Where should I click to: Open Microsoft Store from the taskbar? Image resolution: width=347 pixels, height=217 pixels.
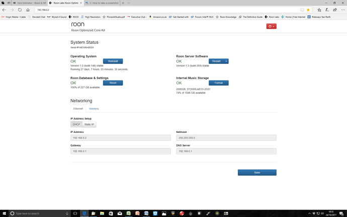111,213
